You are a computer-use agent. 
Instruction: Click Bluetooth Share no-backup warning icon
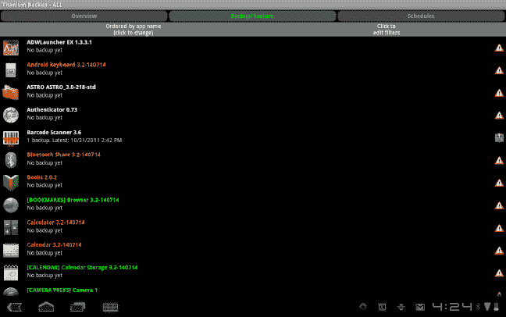coord(499,160)
